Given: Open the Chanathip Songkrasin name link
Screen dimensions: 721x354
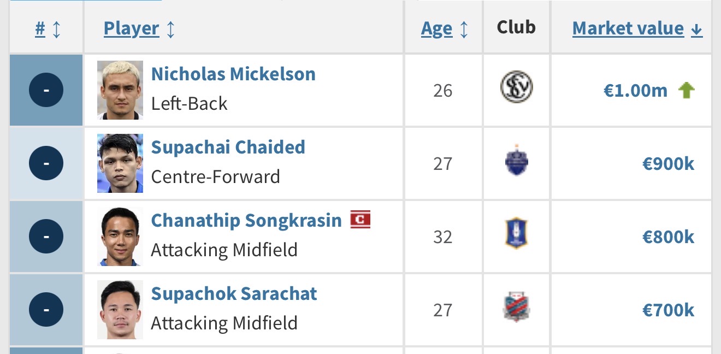Looking at the screenshot, I should pos(246,220).
